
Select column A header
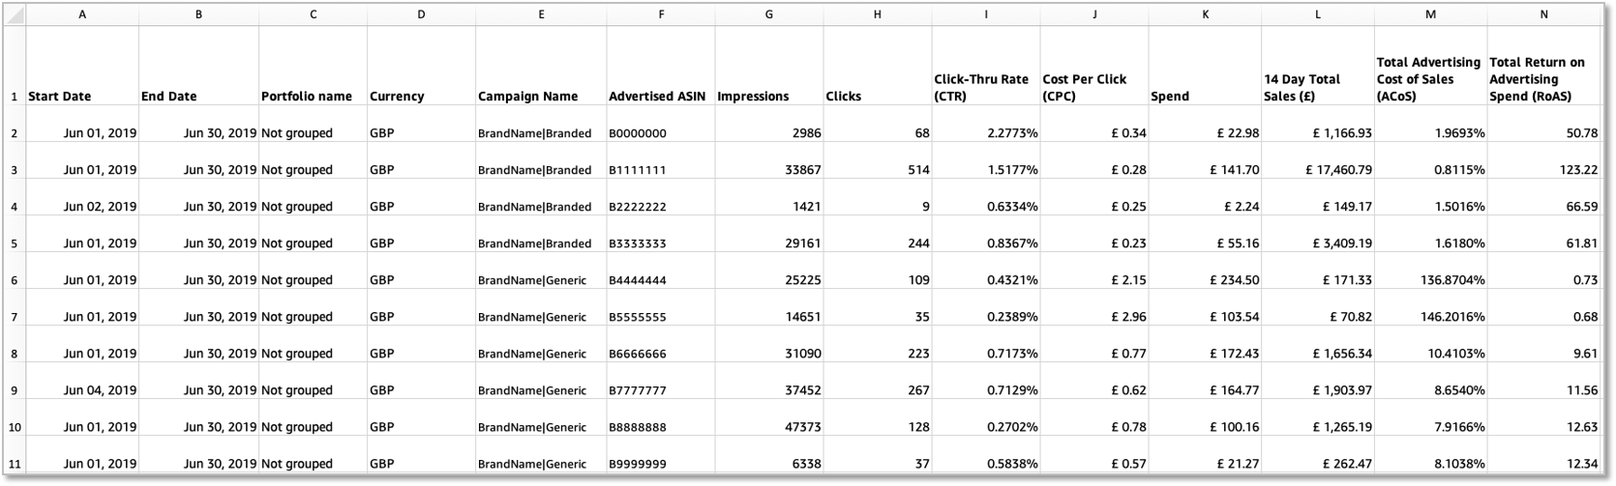click(82, 14)
